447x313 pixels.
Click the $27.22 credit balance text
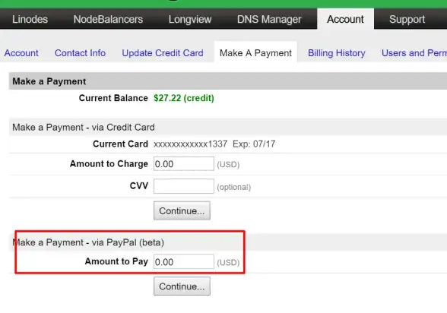(184, 98)
